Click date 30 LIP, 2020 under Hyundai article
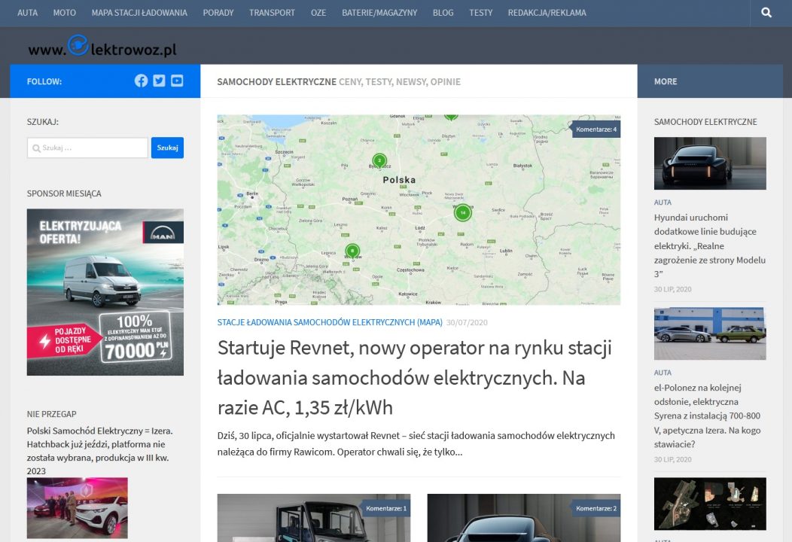 (x=673, y=289)
